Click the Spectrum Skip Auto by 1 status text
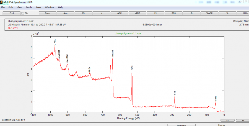The height and width of the screenshot is (126, 249). 14,120
